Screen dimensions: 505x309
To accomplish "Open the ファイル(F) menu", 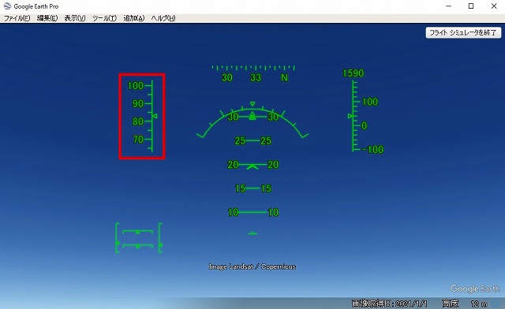I will [17, 18].
